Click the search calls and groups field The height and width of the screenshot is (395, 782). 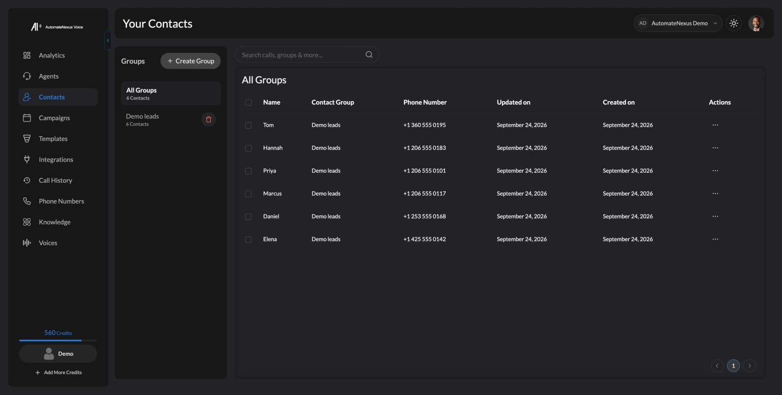coord(307,55)
